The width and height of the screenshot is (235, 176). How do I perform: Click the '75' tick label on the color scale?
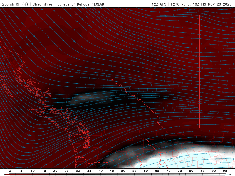point(180,171)
